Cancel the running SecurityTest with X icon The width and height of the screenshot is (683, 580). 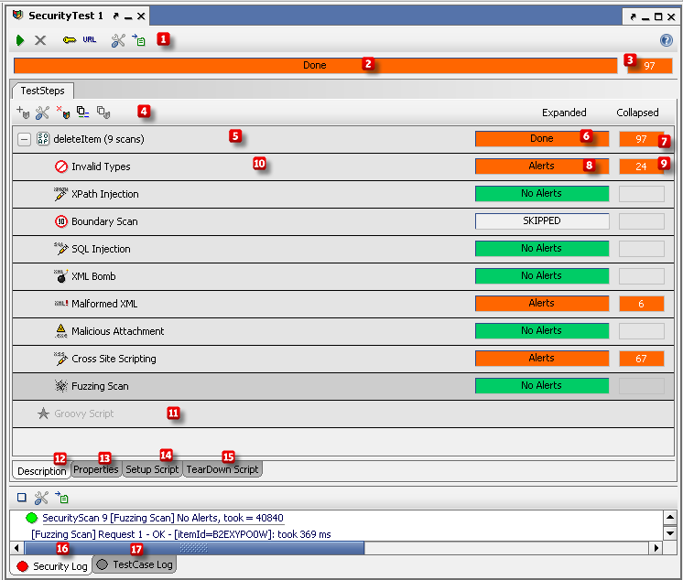(x=40, y=40)
